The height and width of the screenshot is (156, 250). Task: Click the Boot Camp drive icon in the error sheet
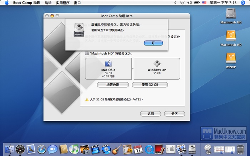(x=79, y=30)
